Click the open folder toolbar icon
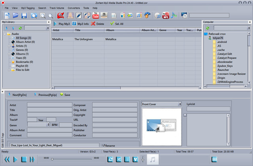The image size is (253, 166). 15,15
